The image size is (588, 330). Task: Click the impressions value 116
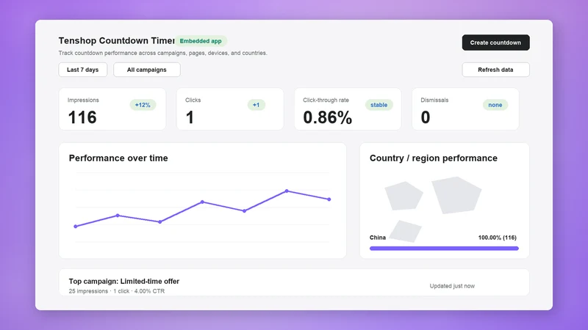(82, 117)
